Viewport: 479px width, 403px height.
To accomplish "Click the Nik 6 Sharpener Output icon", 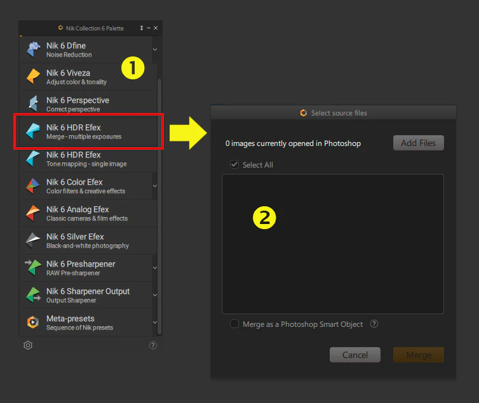I will pyautogui.click(x=33, y=295).
